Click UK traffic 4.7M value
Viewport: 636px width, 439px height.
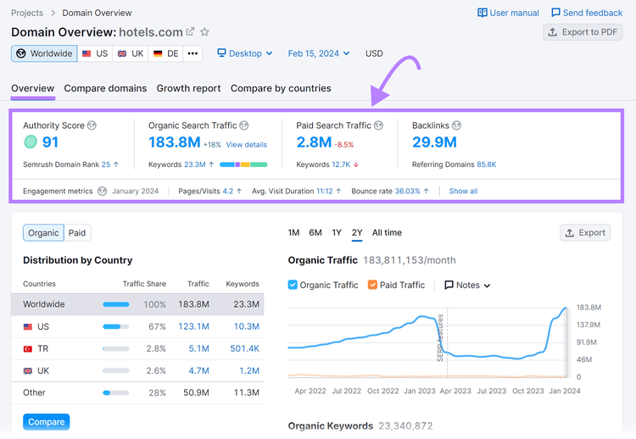coord(198,370)
